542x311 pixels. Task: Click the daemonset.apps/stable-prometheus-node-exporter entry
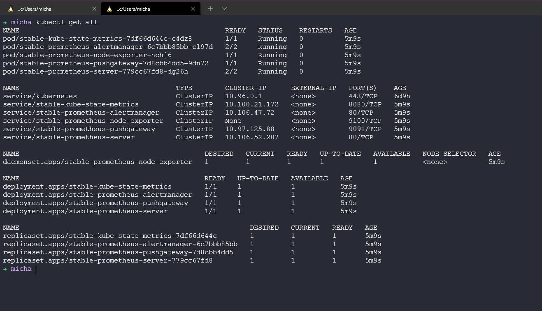[x=97, y=162]
